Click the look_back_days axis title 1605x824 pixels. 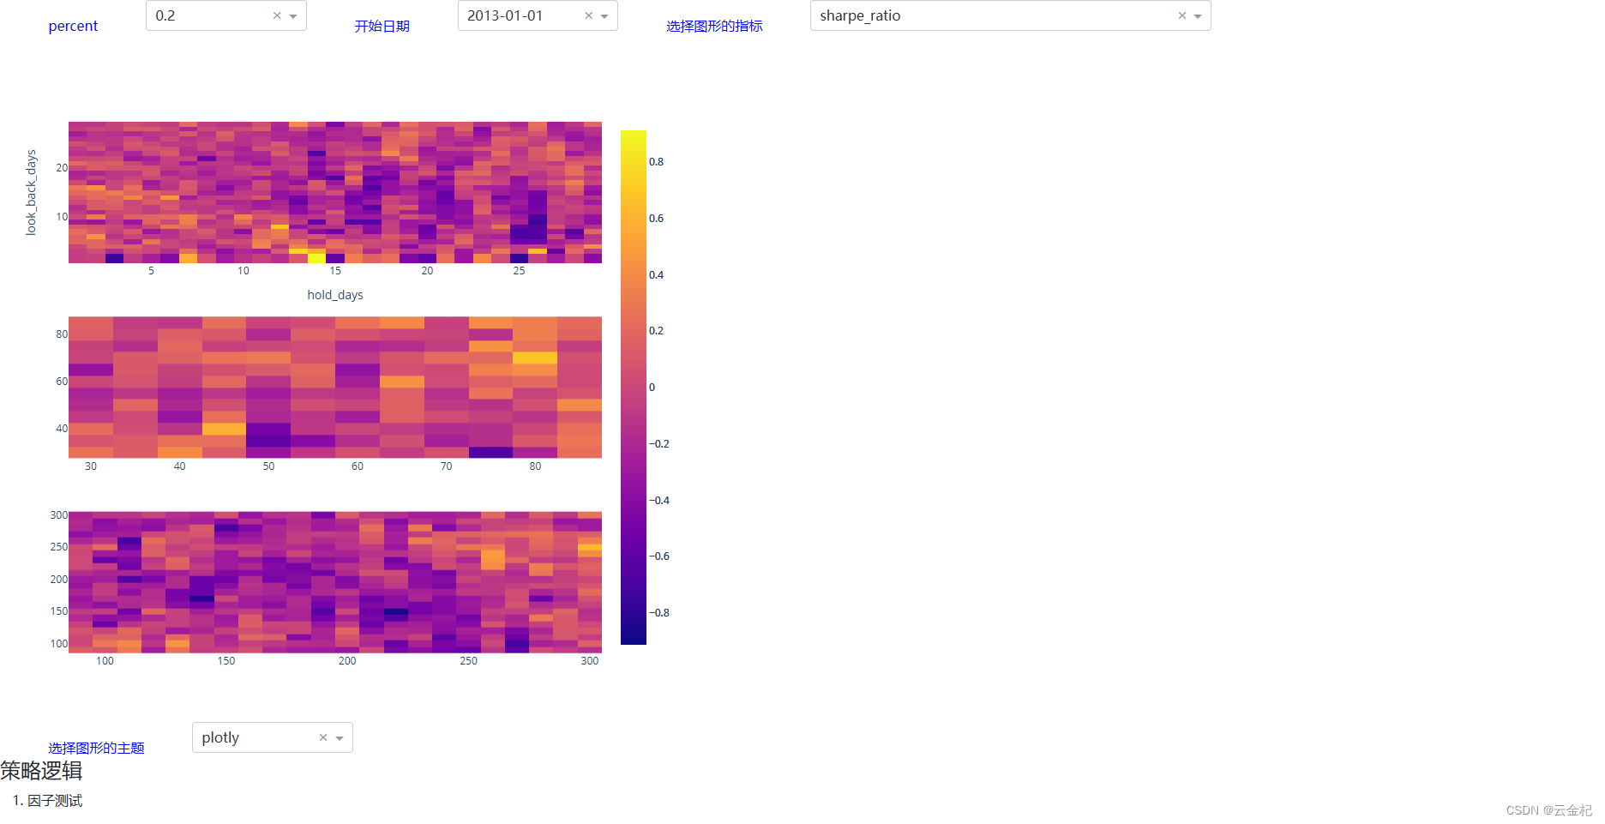(x=31, y=192)
